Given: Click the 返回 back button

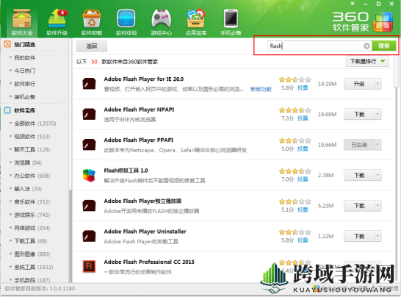Looking at the screenshot, I should click(92, 46).
